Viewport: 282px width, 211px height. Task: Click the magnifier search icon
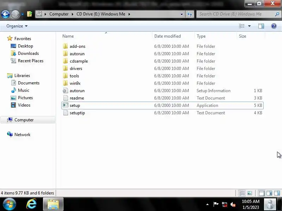point(277,14)
